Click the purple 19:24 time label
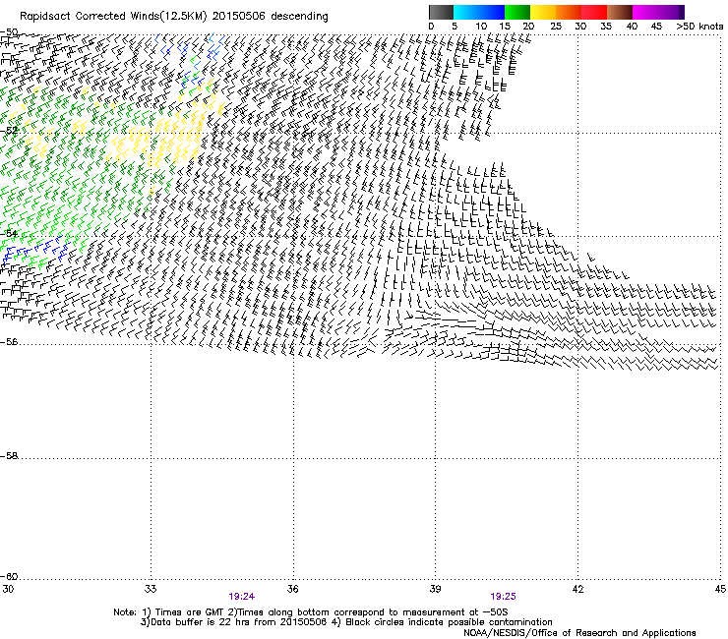 point(241,597)
